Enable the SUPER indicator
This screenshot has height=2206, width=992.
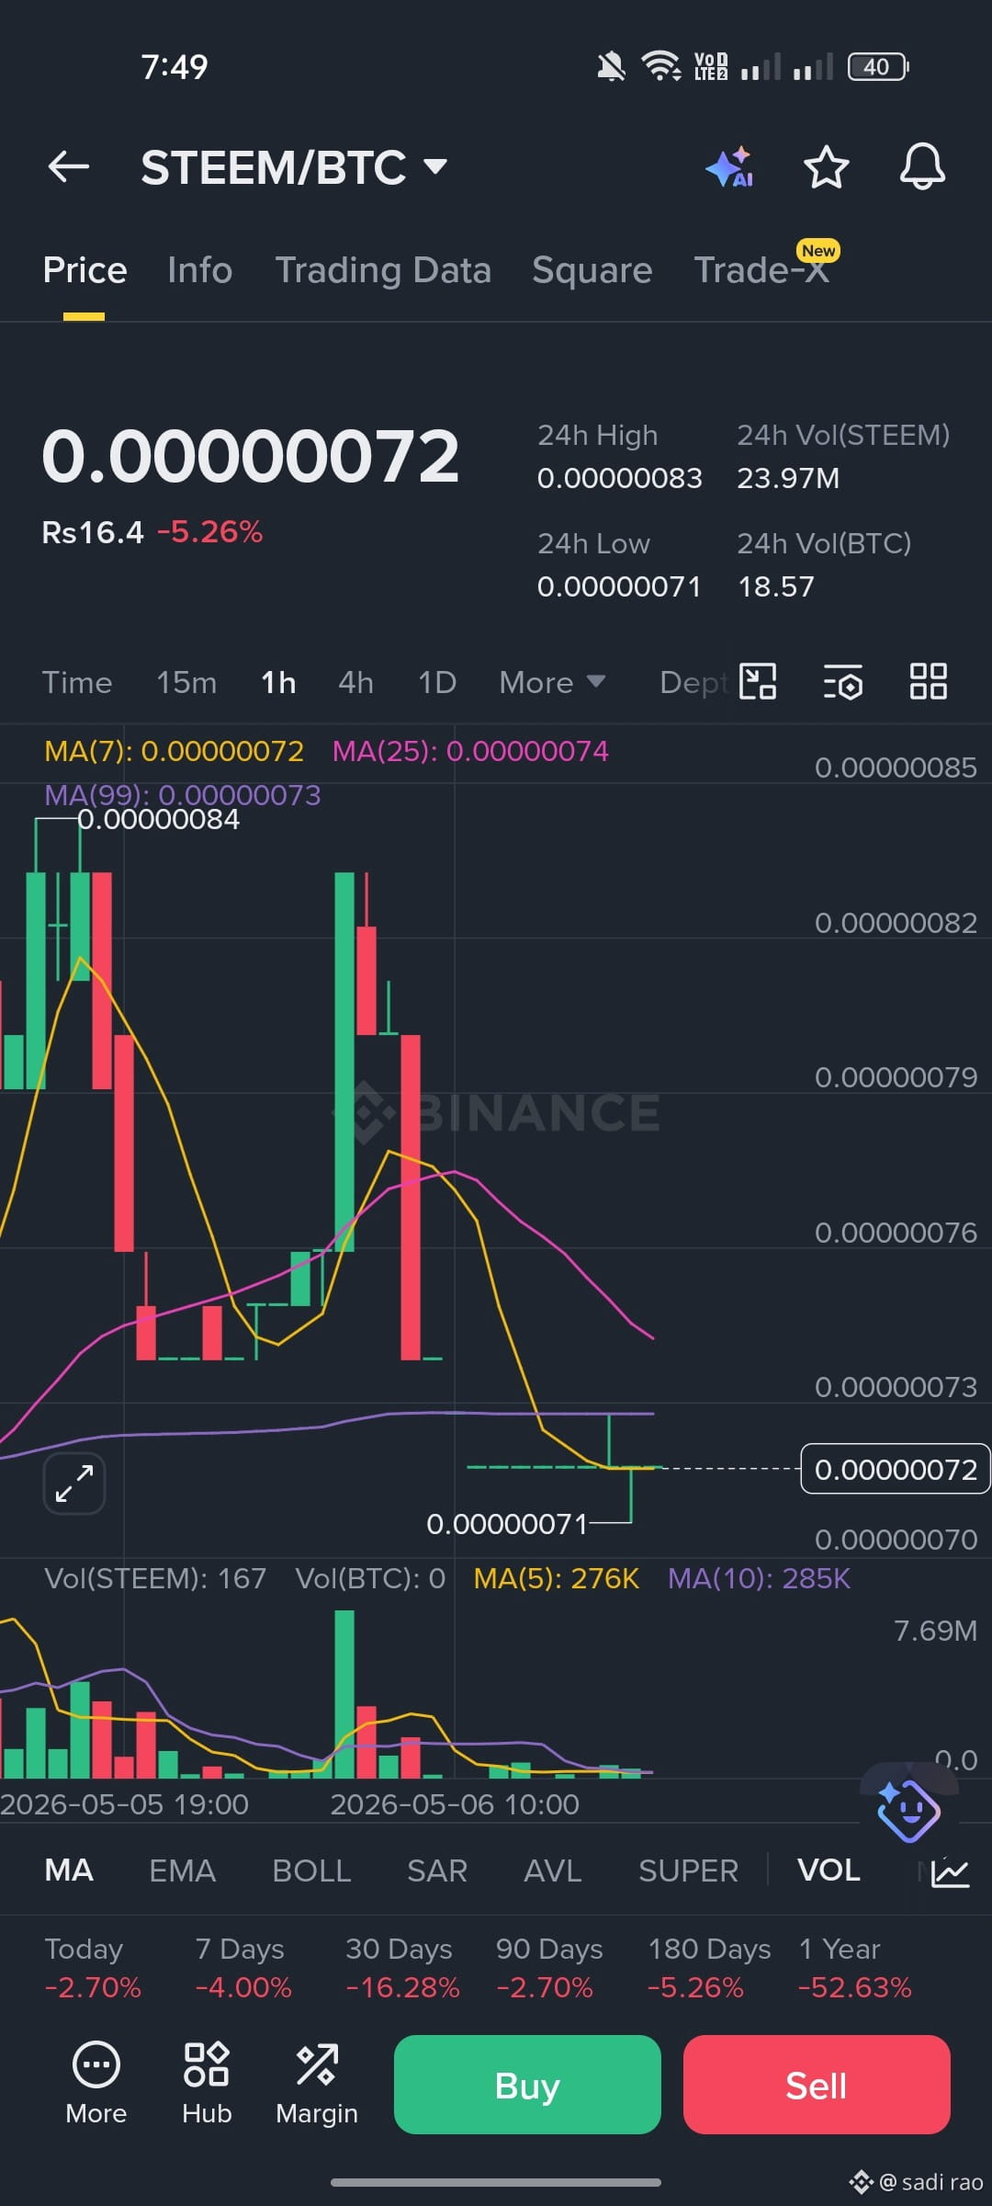688,1871
